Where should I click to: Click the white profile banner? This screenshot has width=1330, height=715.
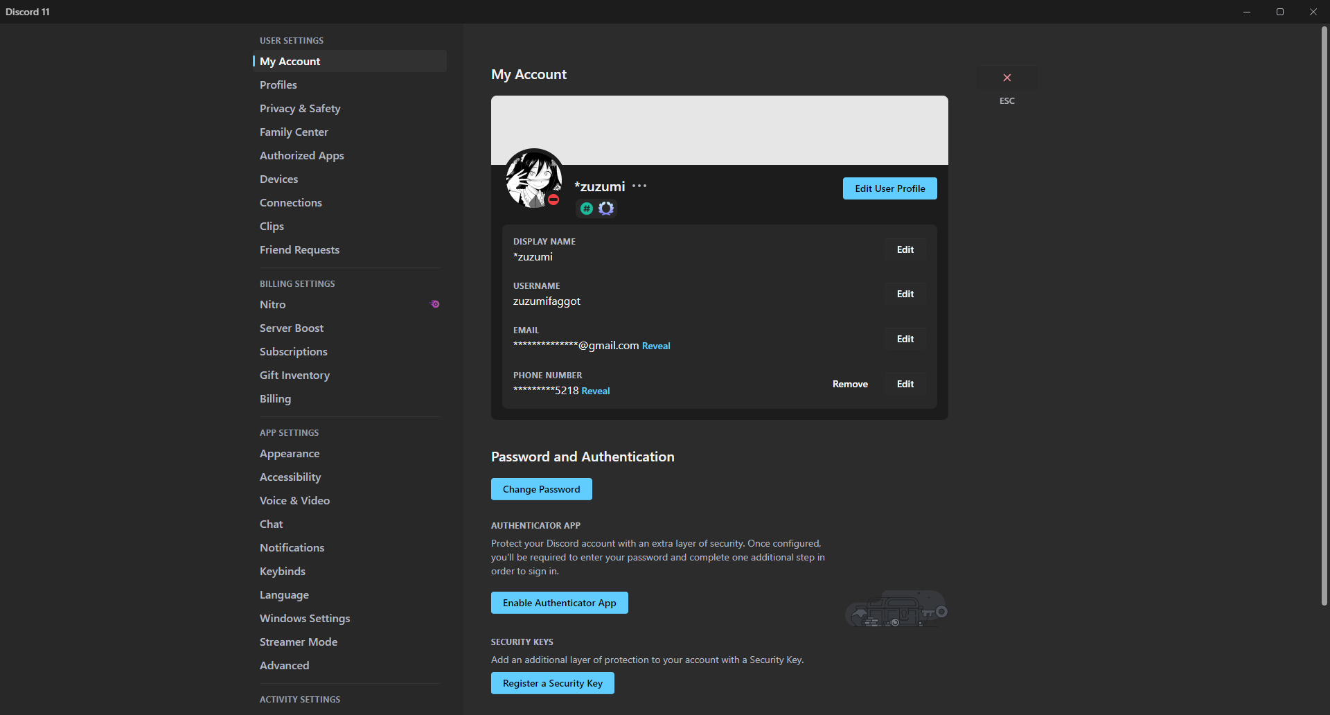[720, 130]
